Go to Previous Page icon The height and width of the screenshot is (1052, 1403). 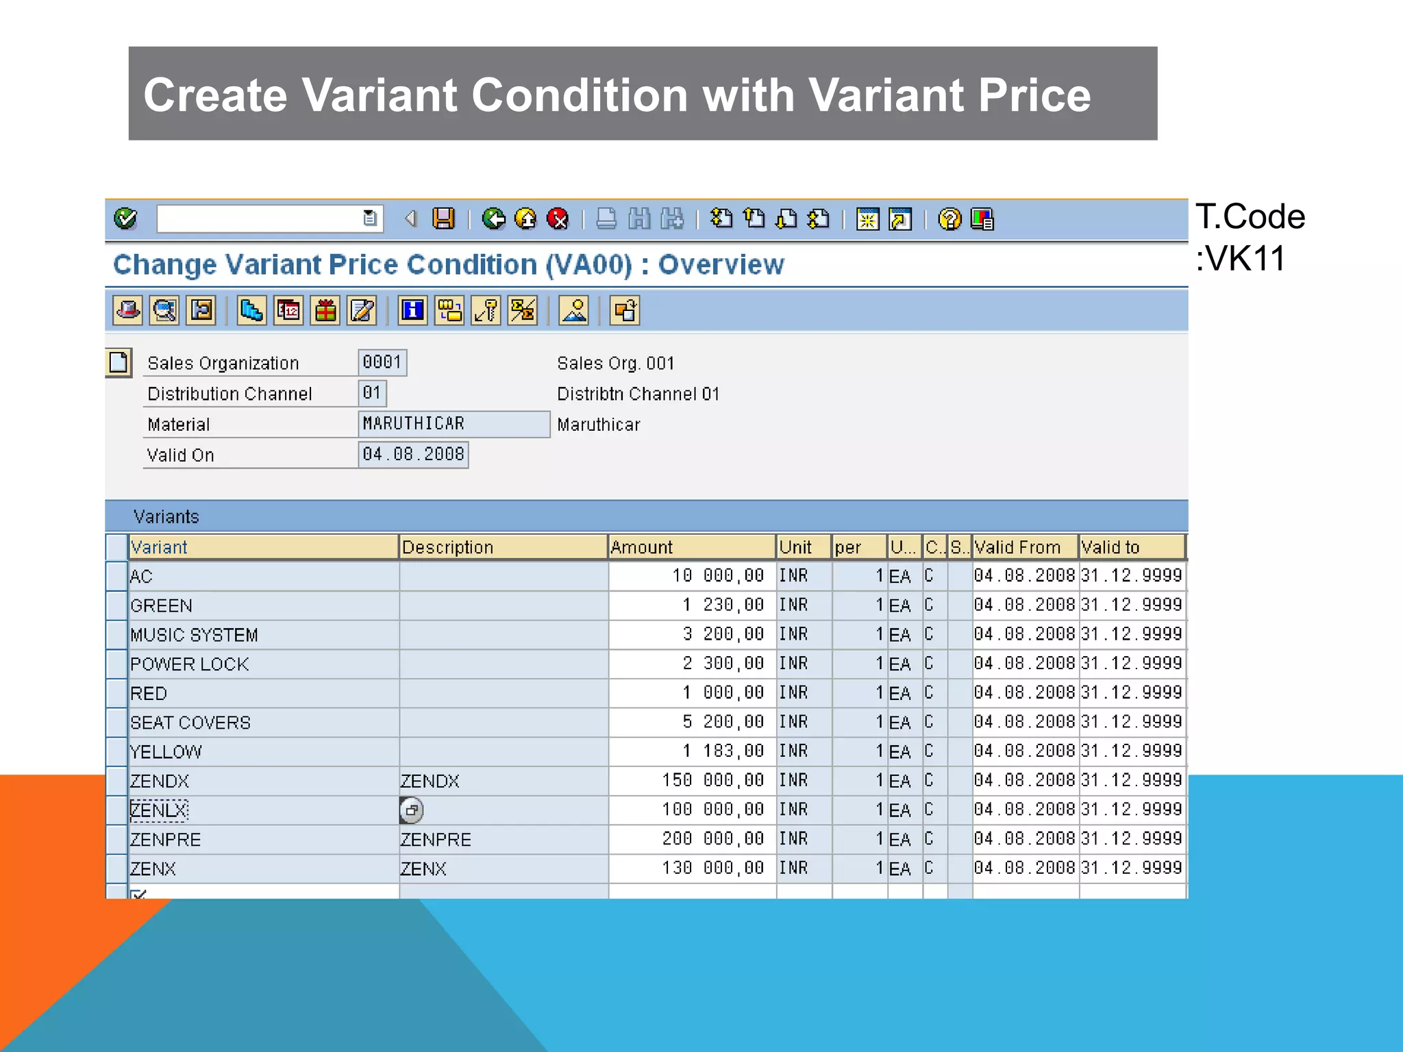(754, 219)
